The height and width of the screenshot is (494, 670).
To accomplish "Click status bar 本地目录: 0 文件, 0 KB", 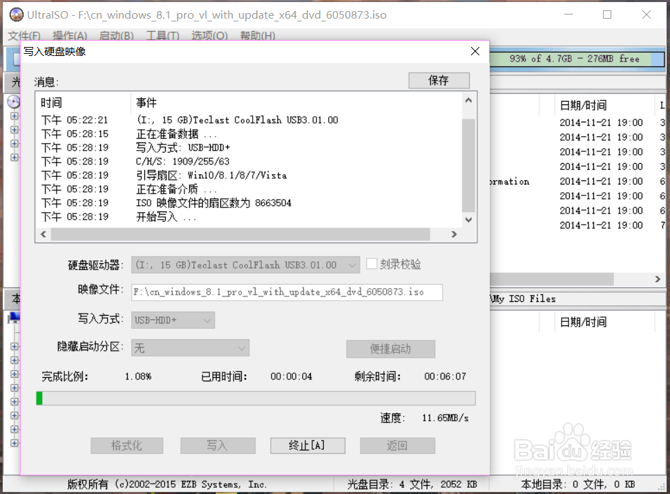I will (577, 484).
